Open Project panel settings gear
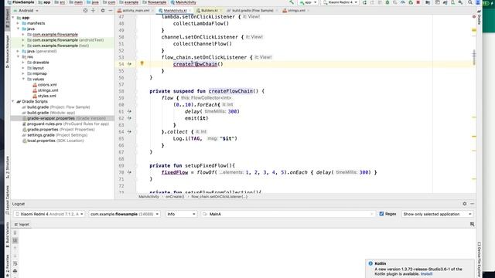 point(103,10)
